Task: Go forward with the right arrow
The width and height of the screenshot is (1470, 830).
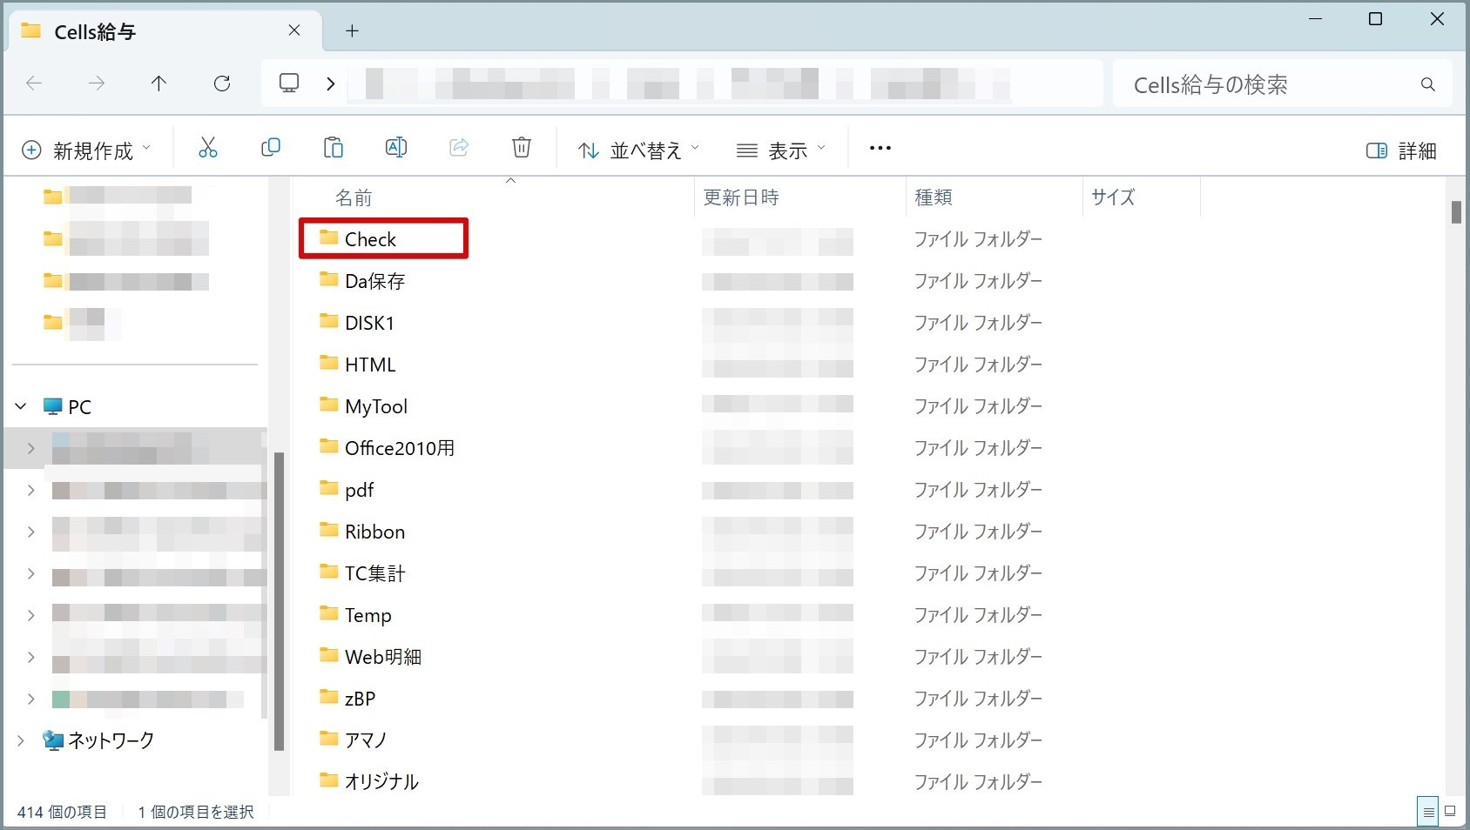Action: point(97,84)
